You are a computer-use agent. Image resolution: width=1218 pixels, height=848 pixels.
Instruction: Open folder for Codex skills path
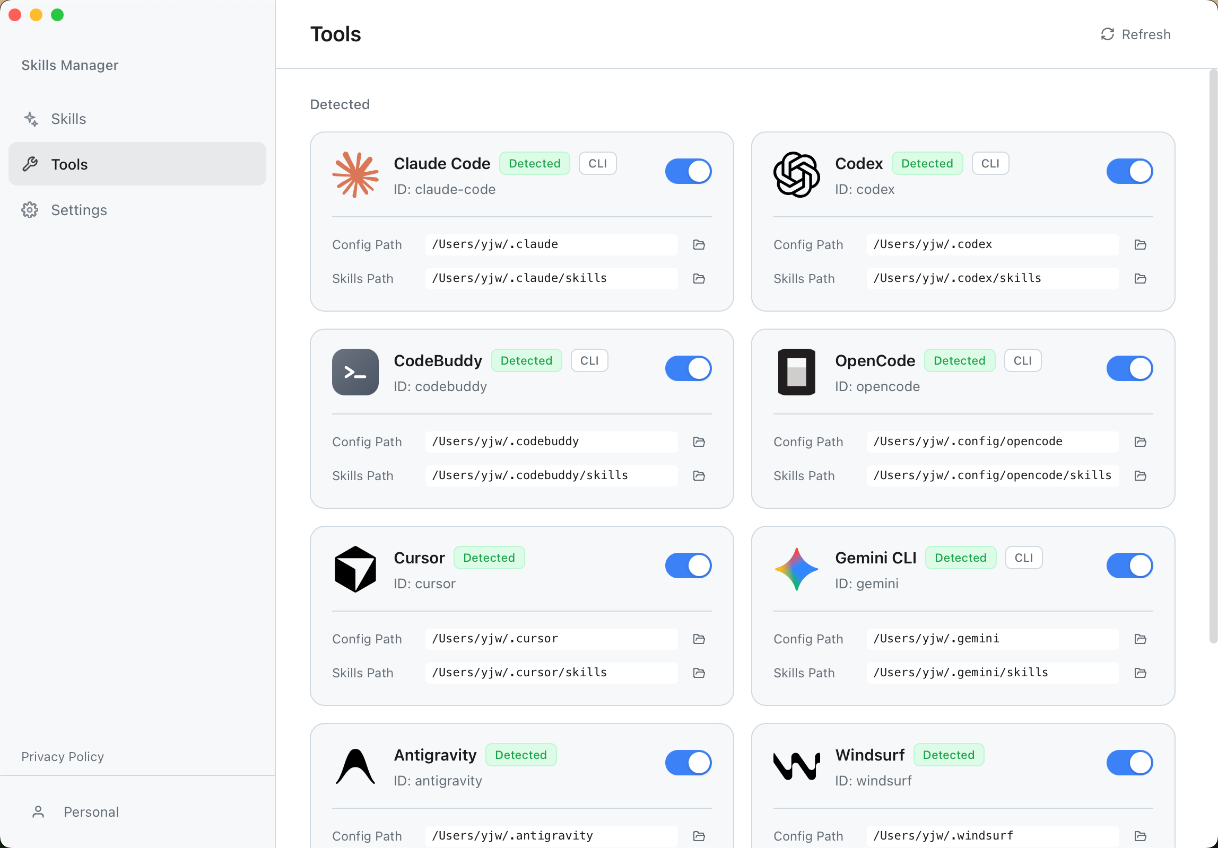(1140, 278)
